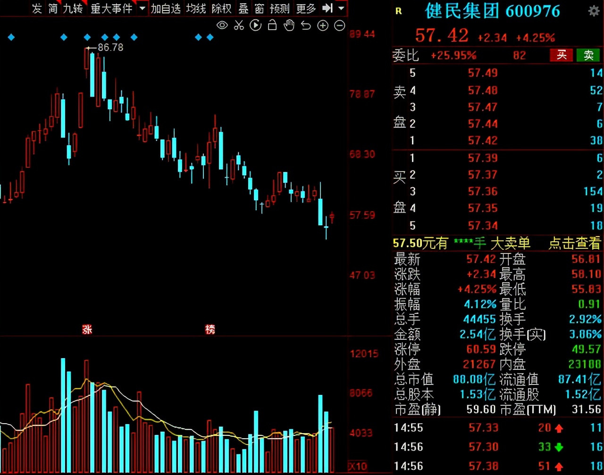604x475 pixels.
Task: Toggle the lock icon on the toolbar
Action: coord(272,25)
